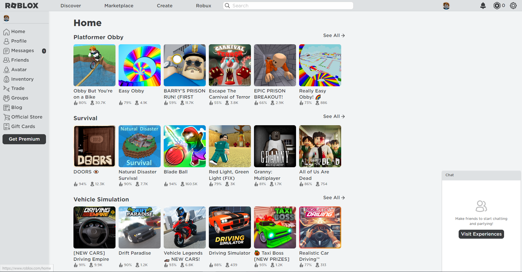Click the Home page heading

point(87,23)
